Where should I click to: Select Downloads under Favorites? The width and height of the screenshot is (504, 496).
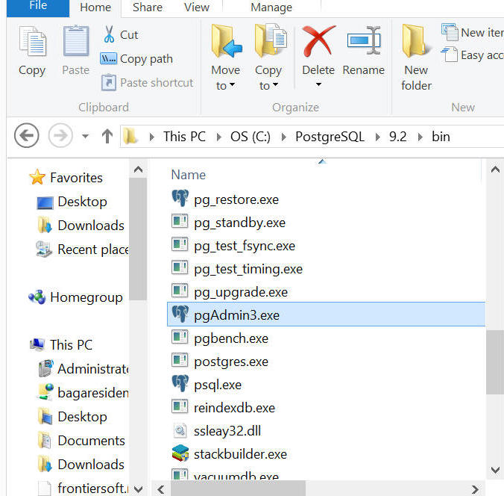[81, 225]
